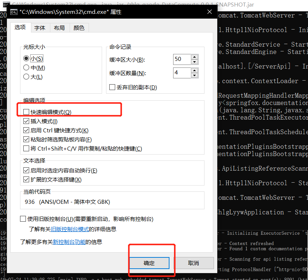Enable the 快速编辑模式 checkbox
This screenshot has width=308, height=280.
[26, 112]
